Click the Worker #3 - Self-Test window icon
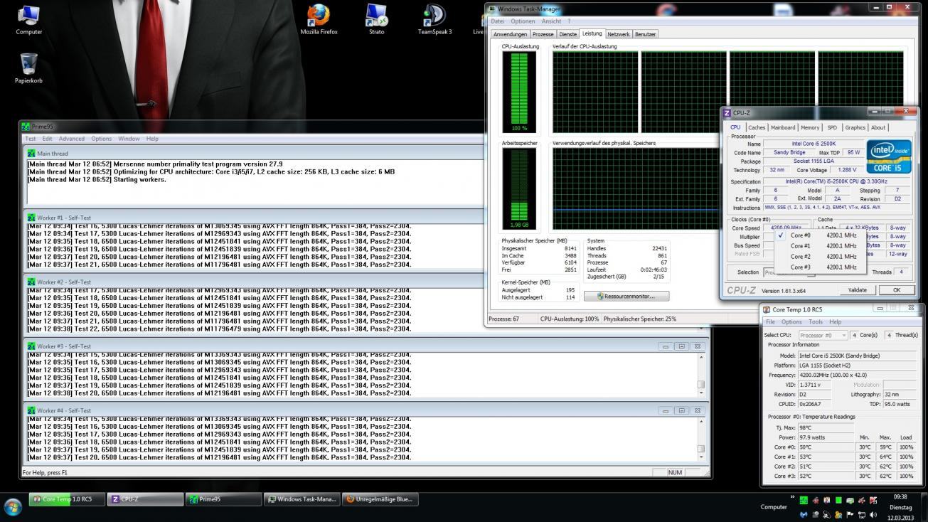 [x=31, y=346]
